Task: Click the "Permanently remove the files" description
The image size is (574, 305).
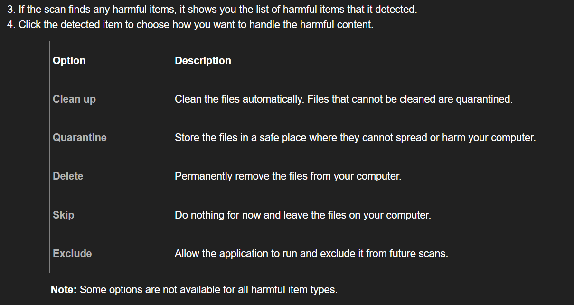Action: click(288, 176)
